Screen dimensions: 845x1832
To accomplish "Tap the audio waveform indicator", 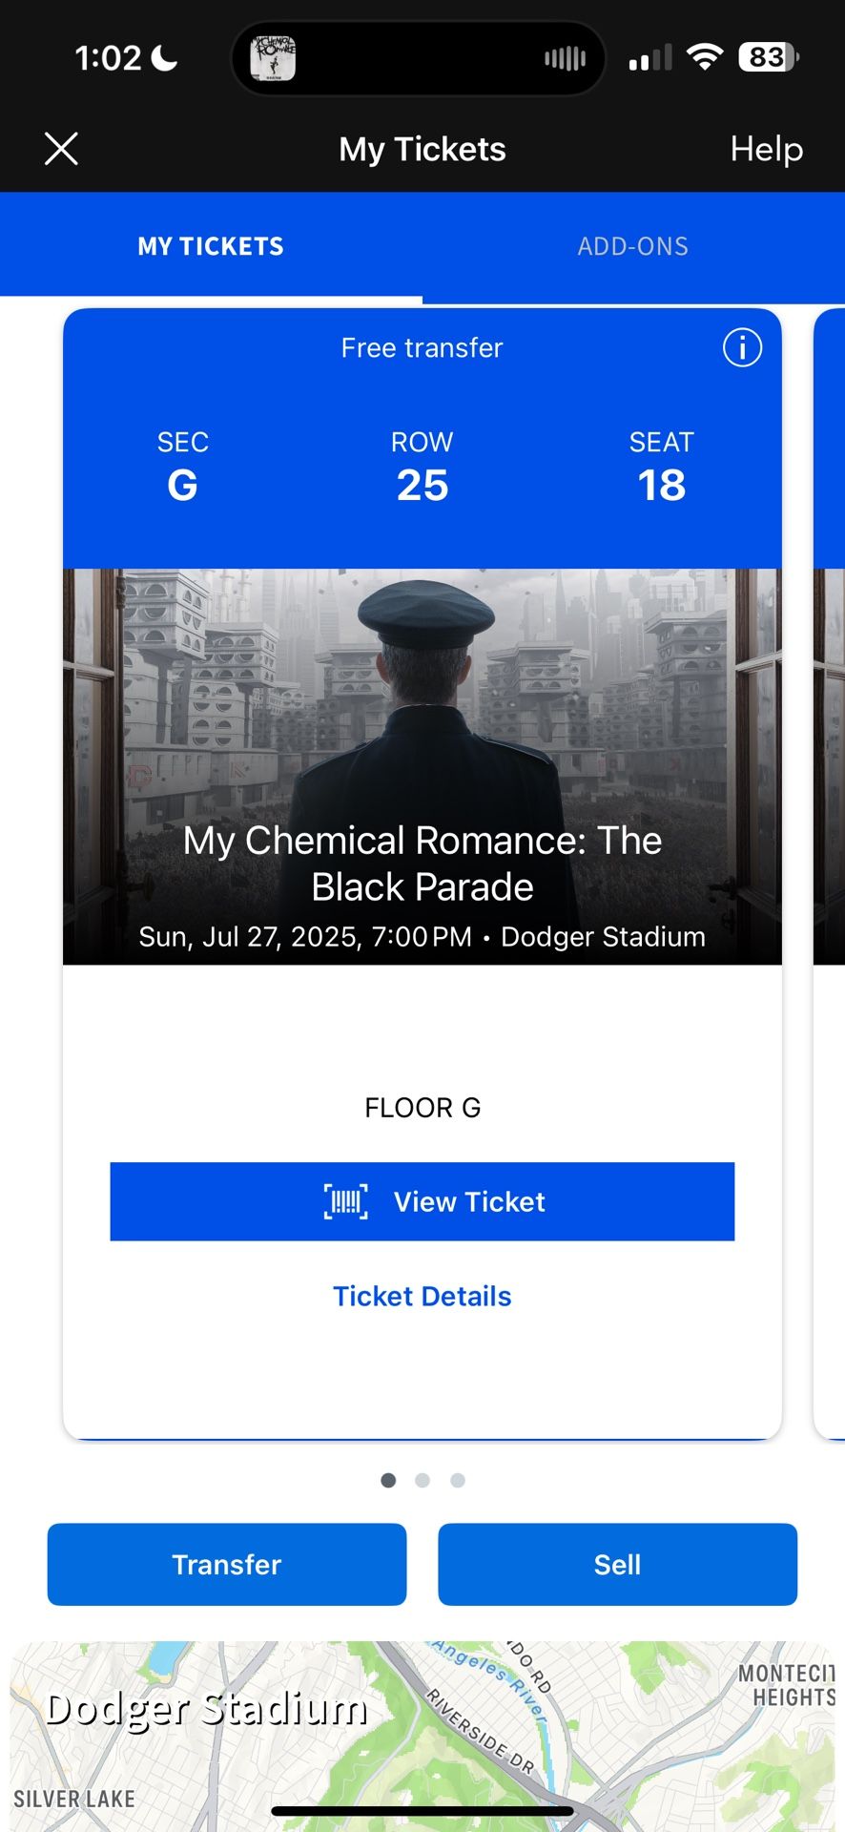I will pyautogui.click(x=565, y=59).
